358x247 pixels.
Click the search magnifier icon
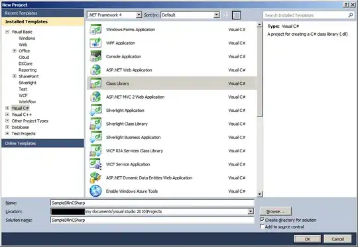coord(350,15)
